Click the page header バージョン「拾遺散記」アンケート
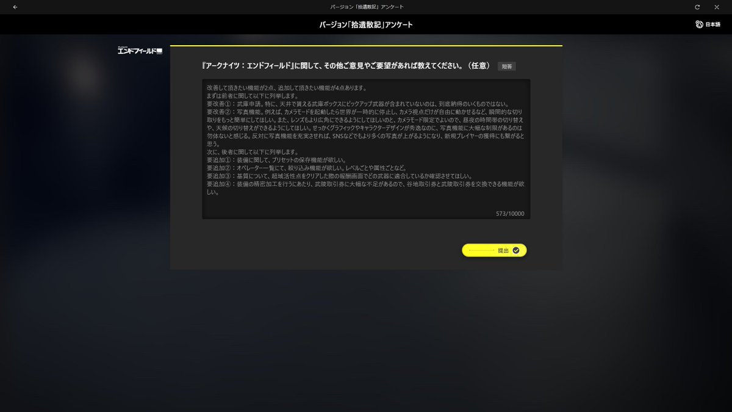Image resolution: width=732 pixels, height=412 pixels. pos(366,25)
